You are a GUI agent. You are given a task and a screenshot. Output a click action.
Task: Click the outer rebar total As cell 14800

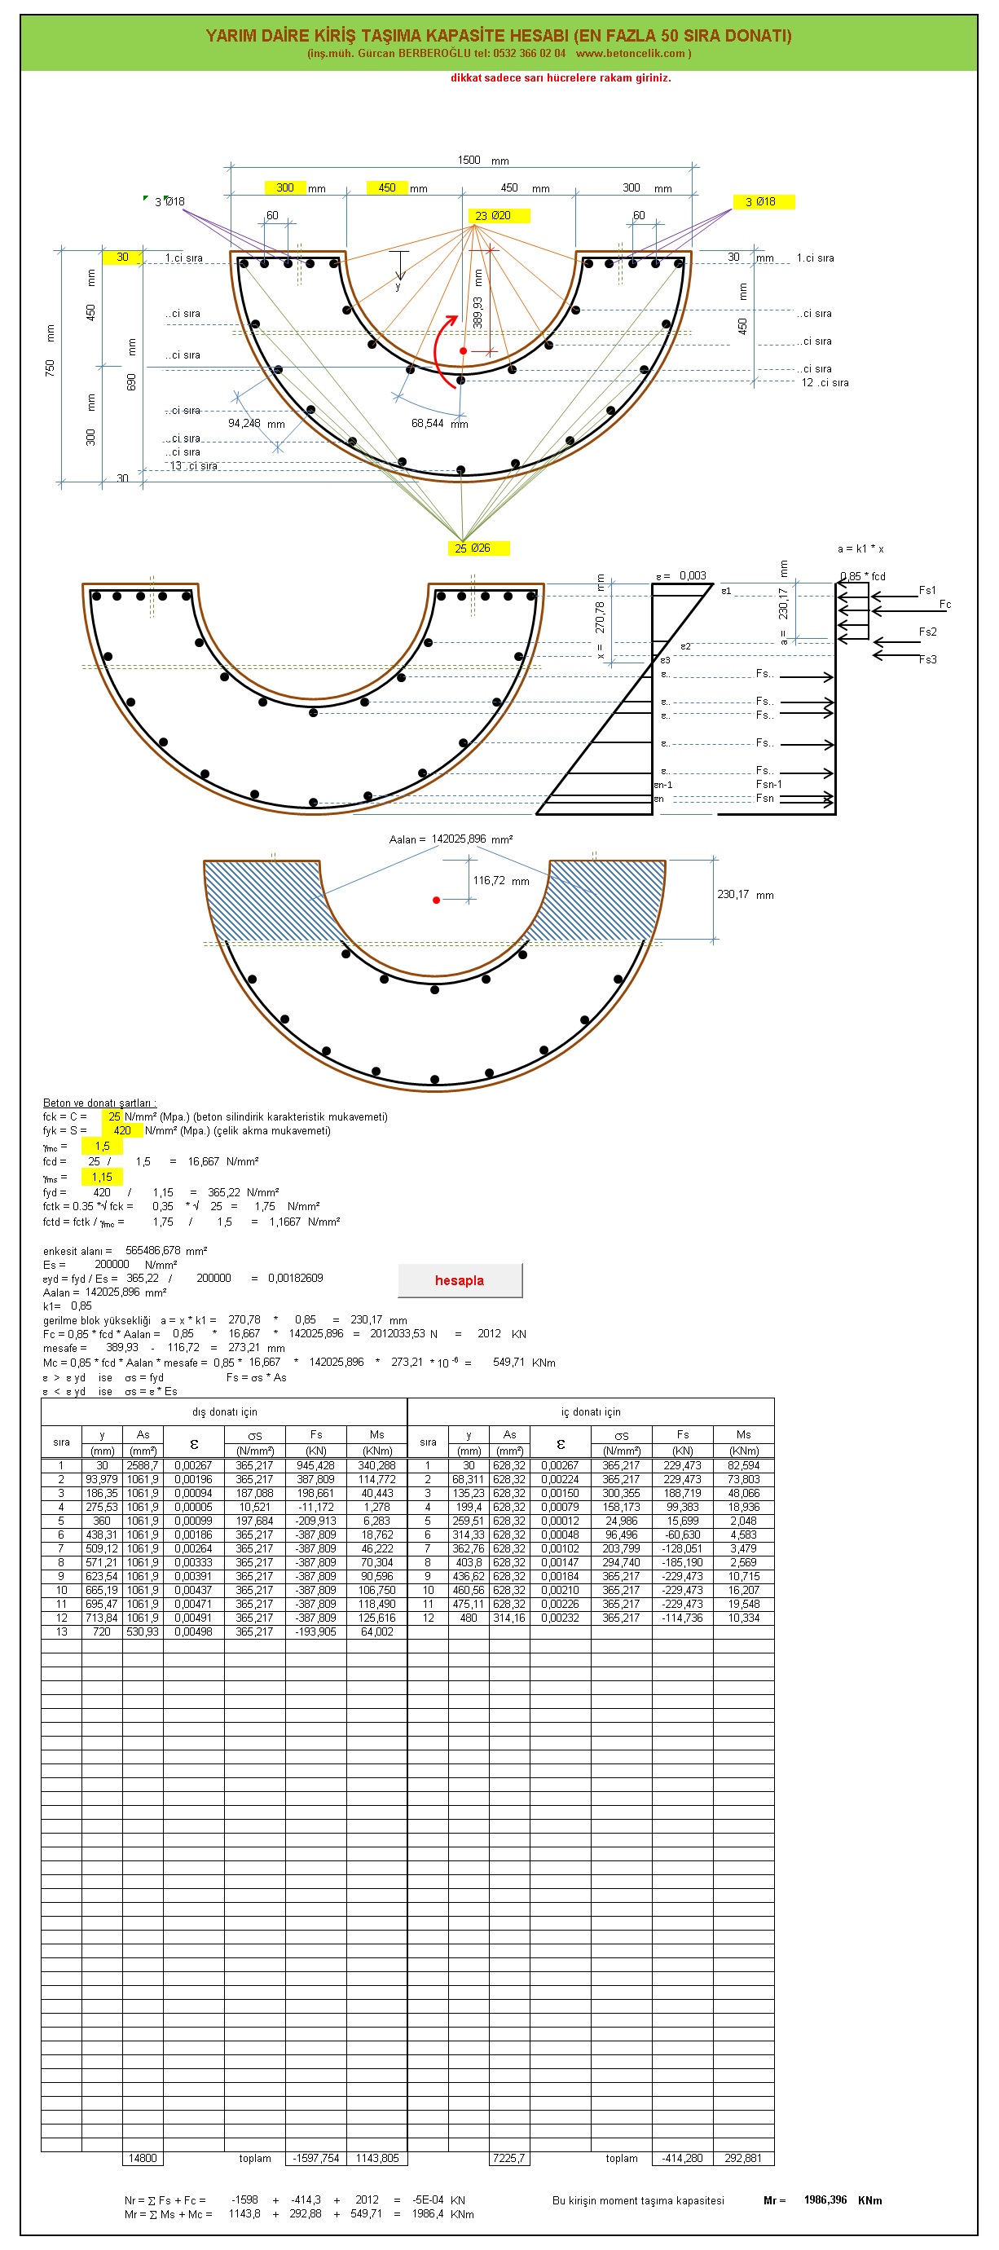pos(143,2158)
